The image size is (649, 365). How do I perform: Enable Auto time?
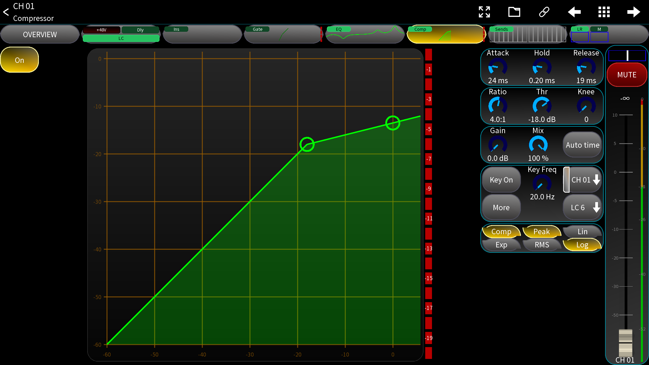tap(582, 145)
